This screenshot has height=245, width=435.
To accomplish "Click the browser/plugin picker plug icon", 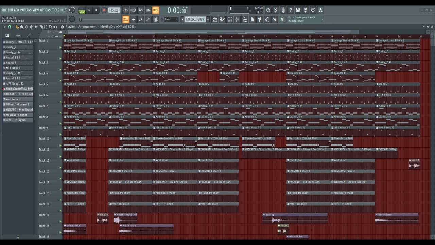I will point(260,19).
